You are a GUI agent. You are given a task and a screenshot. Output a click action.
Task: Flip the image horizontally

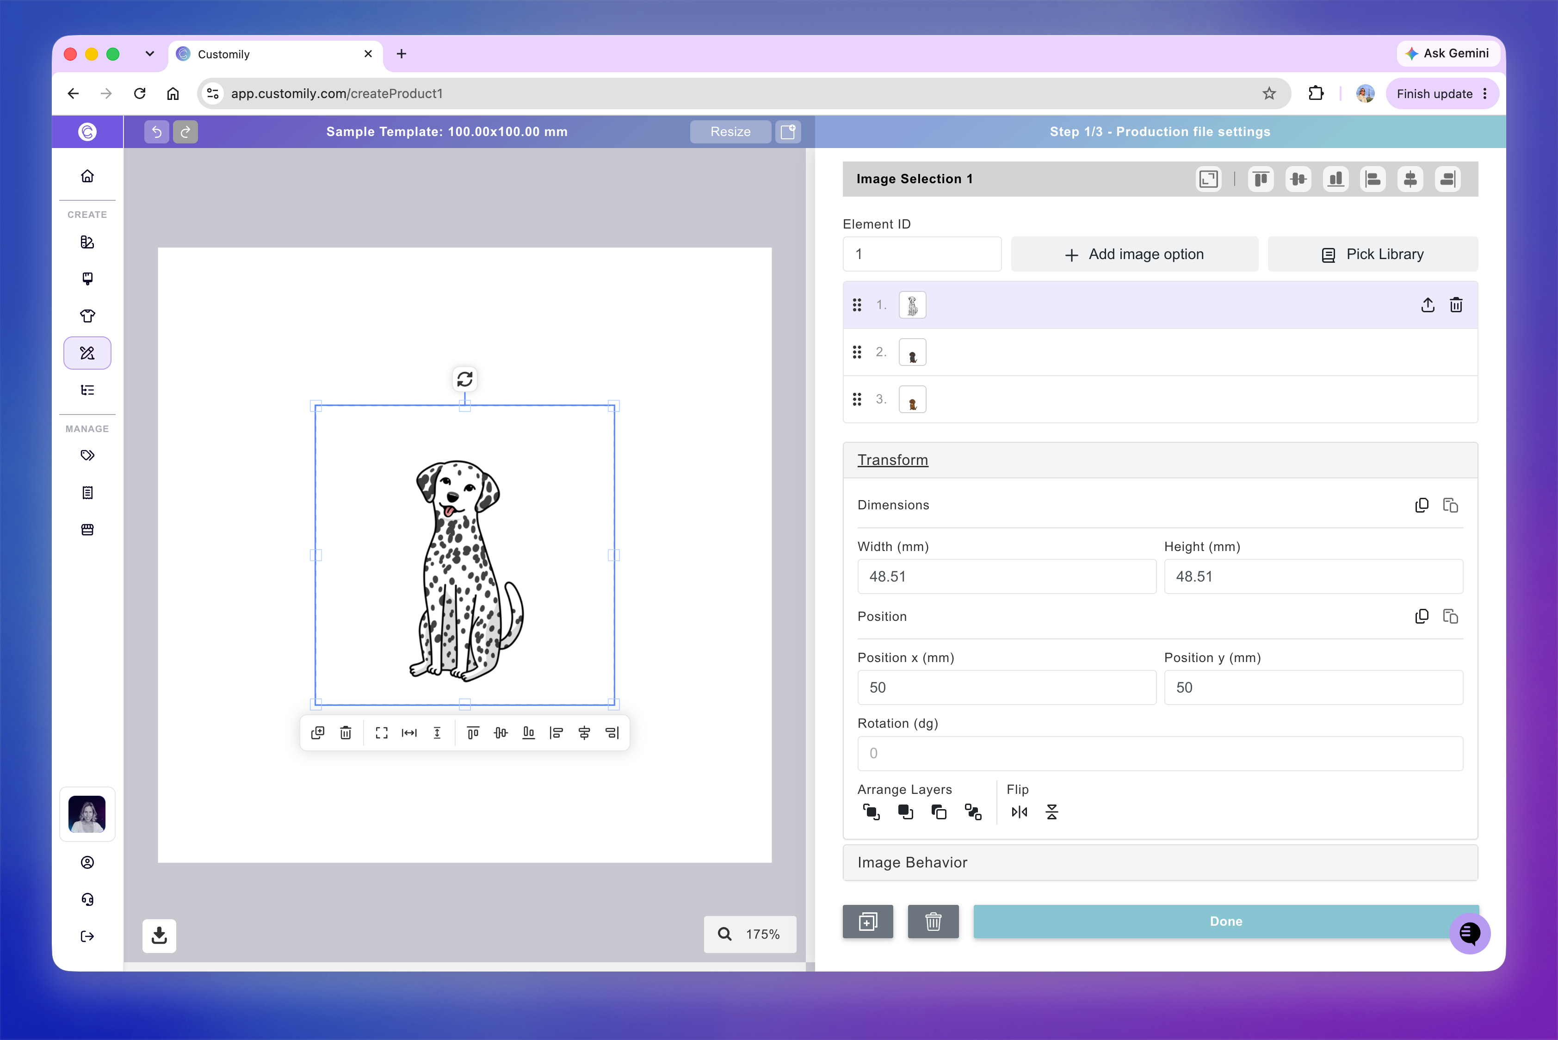pos(1020,812)
